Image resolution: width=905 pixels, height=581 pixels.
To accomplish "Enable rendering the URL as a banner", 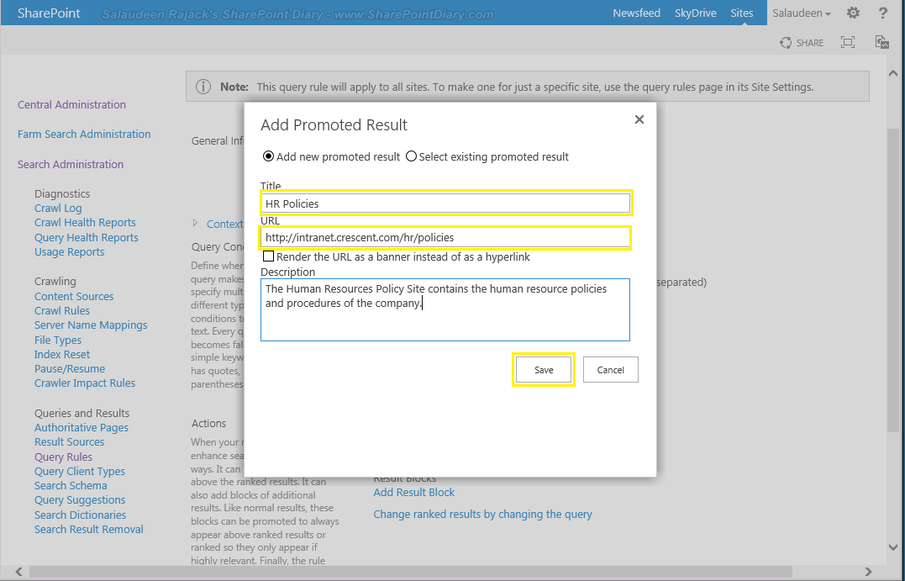I will point(267,256).
